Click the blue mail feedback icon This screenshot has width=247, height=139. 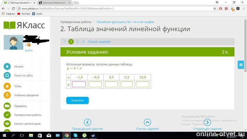tap(241, 65)
